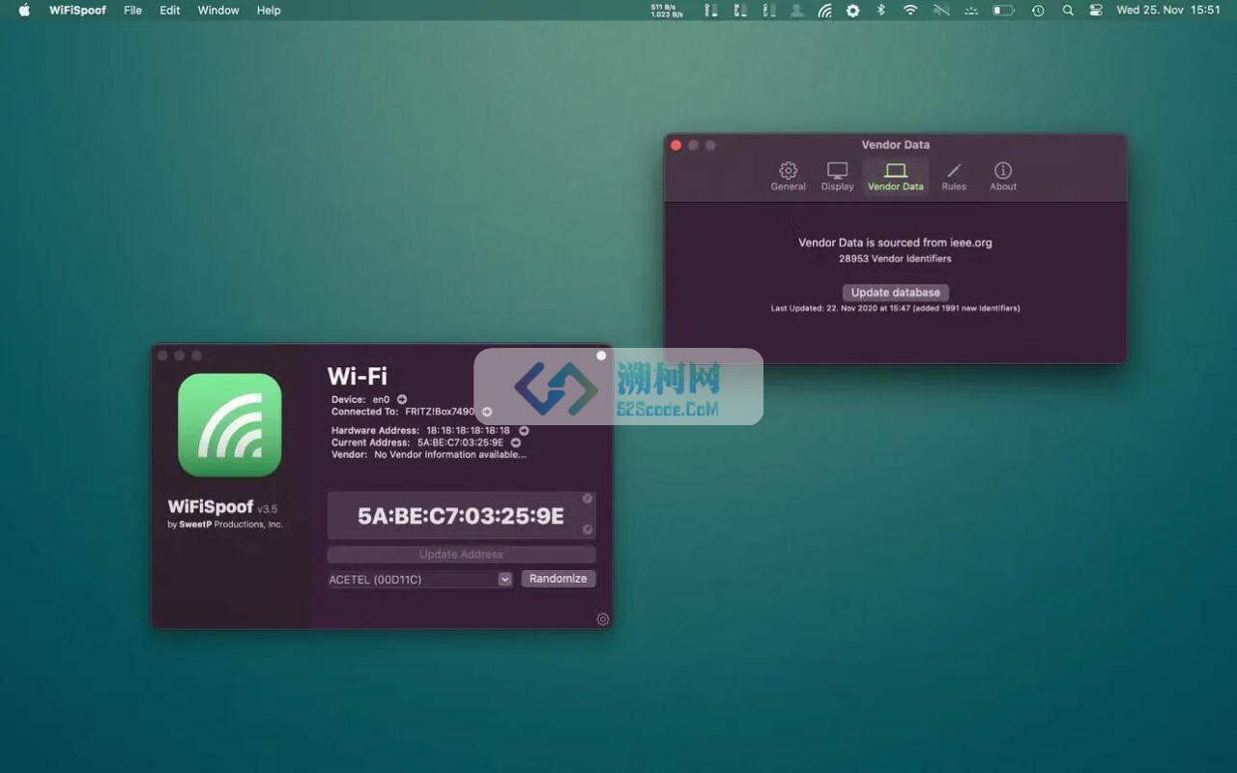
Task: Open Time Machine menu bar icon
Action: pyautogui.click(x=1038, y=11)
